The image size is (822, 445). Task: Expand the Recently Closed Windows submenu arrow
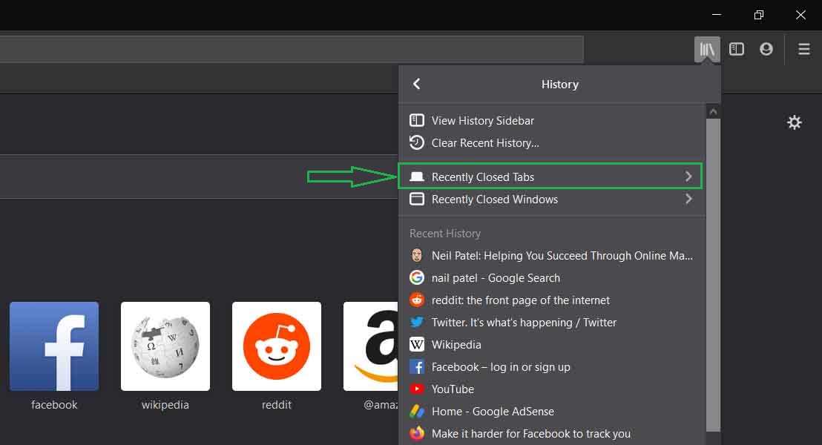pos(688,199)
